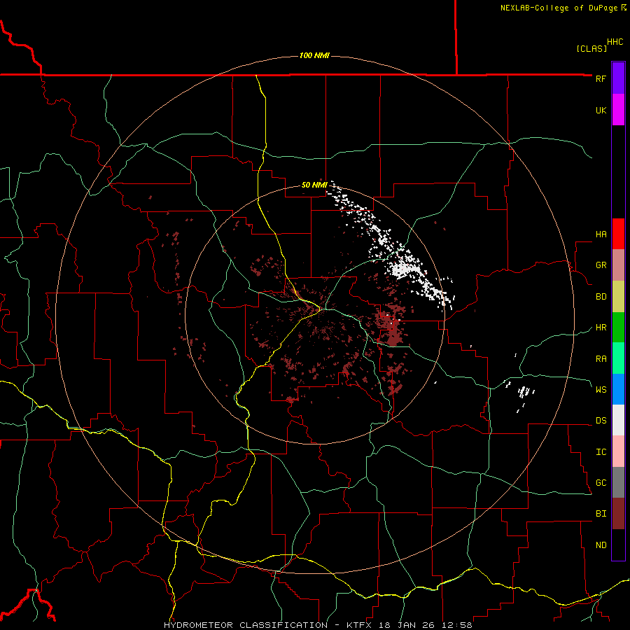
Task: Click the KTFX radar site identifier
Action: coord(358,625)
